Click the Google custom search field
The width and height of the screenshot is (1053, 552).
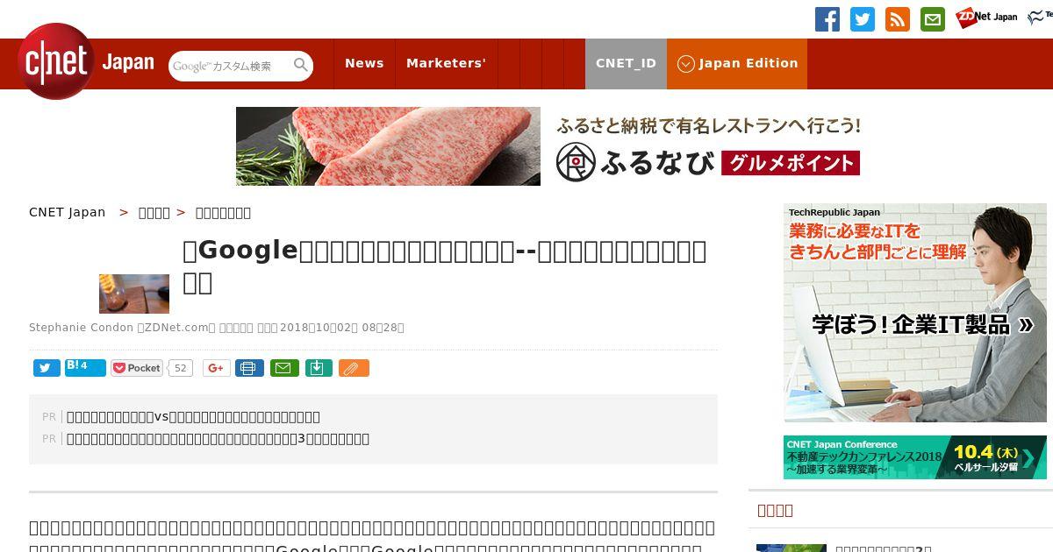tap(230, 66)
